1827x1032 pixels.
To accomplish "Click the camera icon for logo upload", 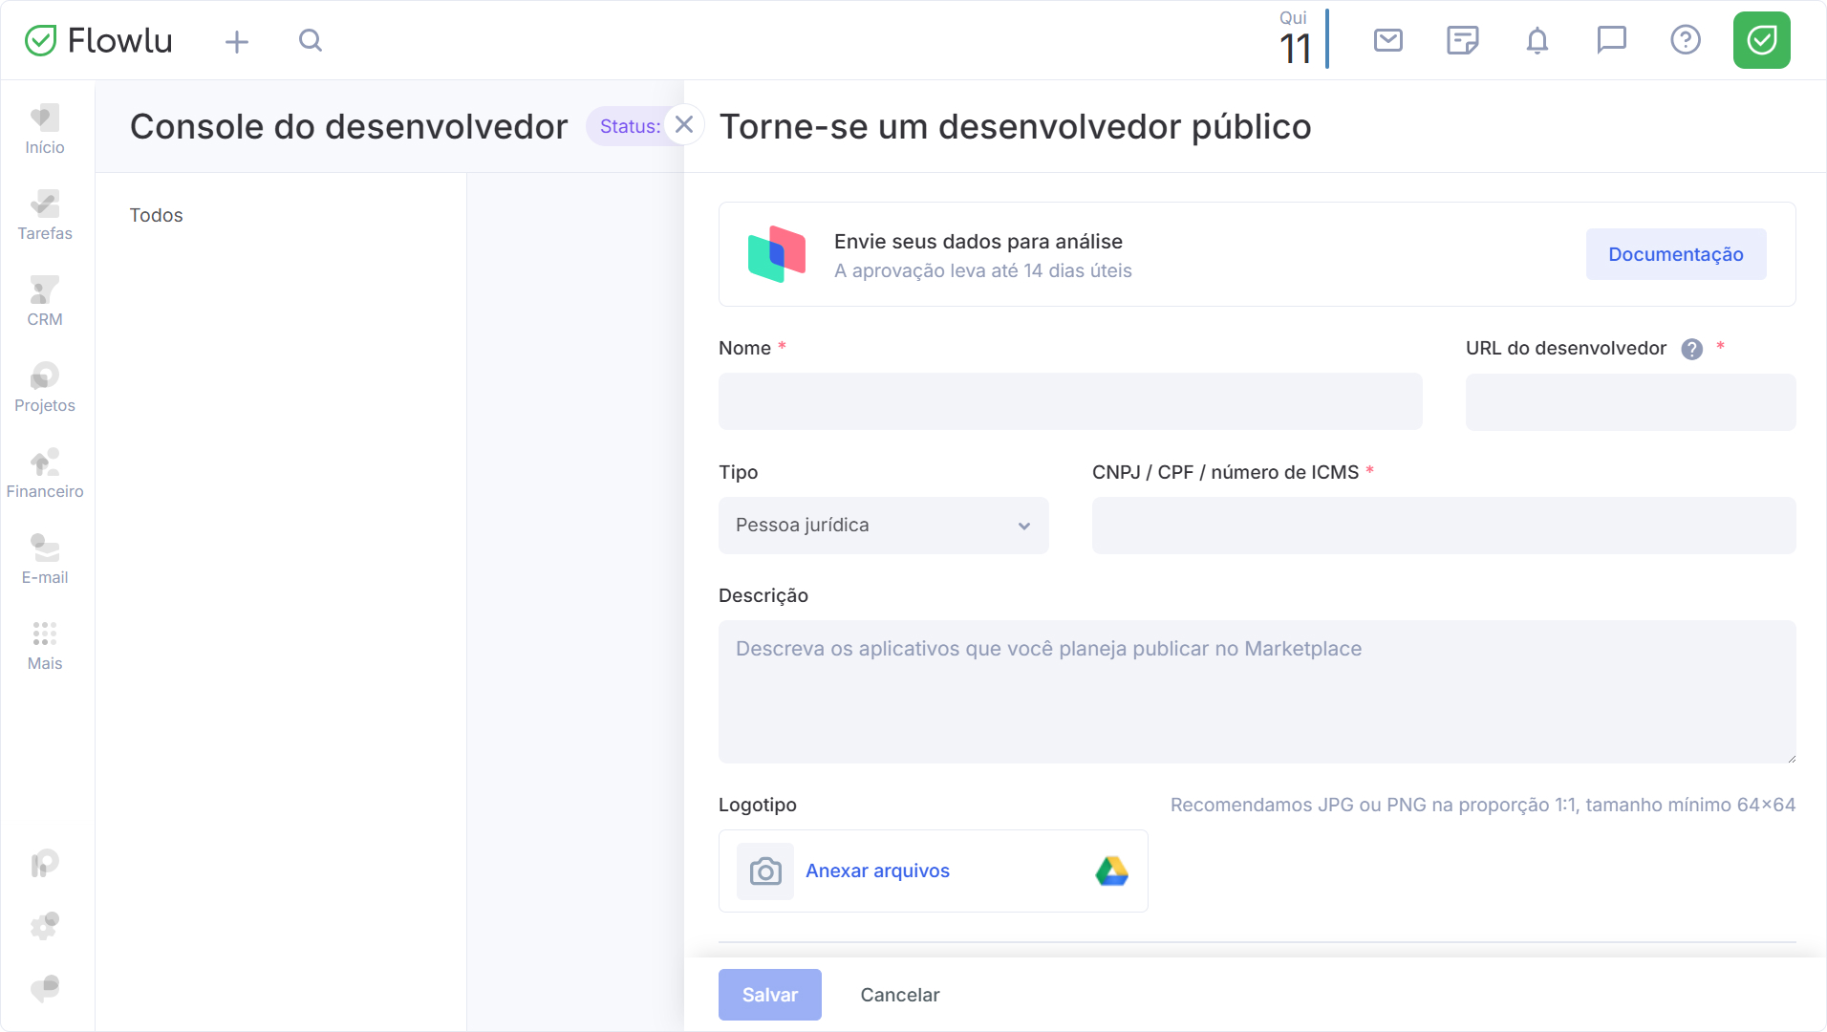I will (x=765, y=871).
